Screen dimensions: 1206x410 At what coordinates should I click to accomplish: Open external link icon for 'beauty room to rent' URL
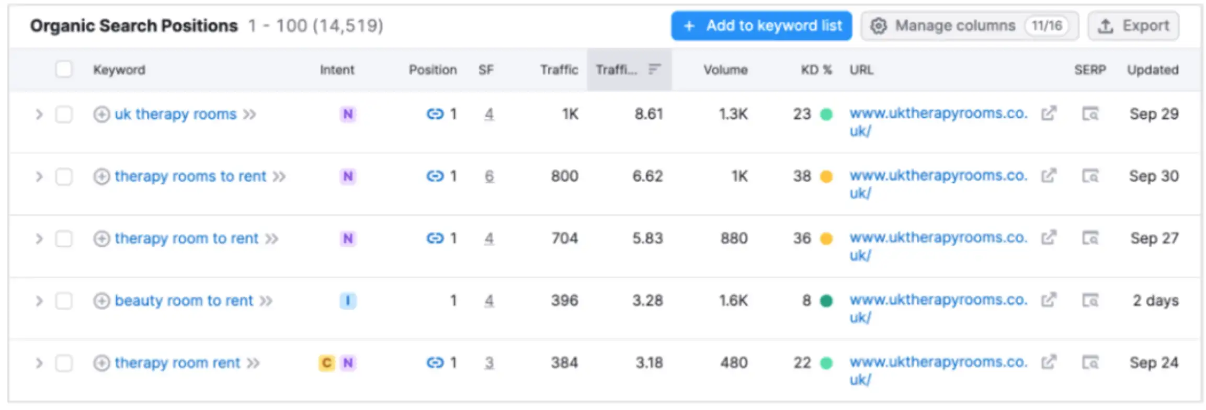1048,300
